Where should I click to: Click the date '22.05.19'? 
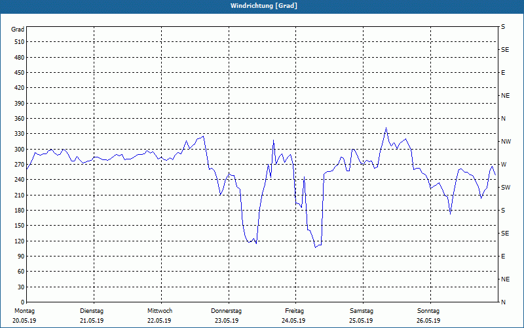coord(159,321)
